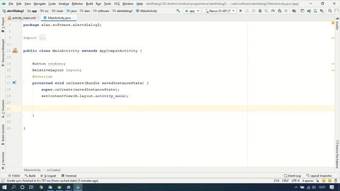Run the app with the green play icon
The height and width of the screenshot is (191, 340).
pyautogui.click(x=241, y=11)
